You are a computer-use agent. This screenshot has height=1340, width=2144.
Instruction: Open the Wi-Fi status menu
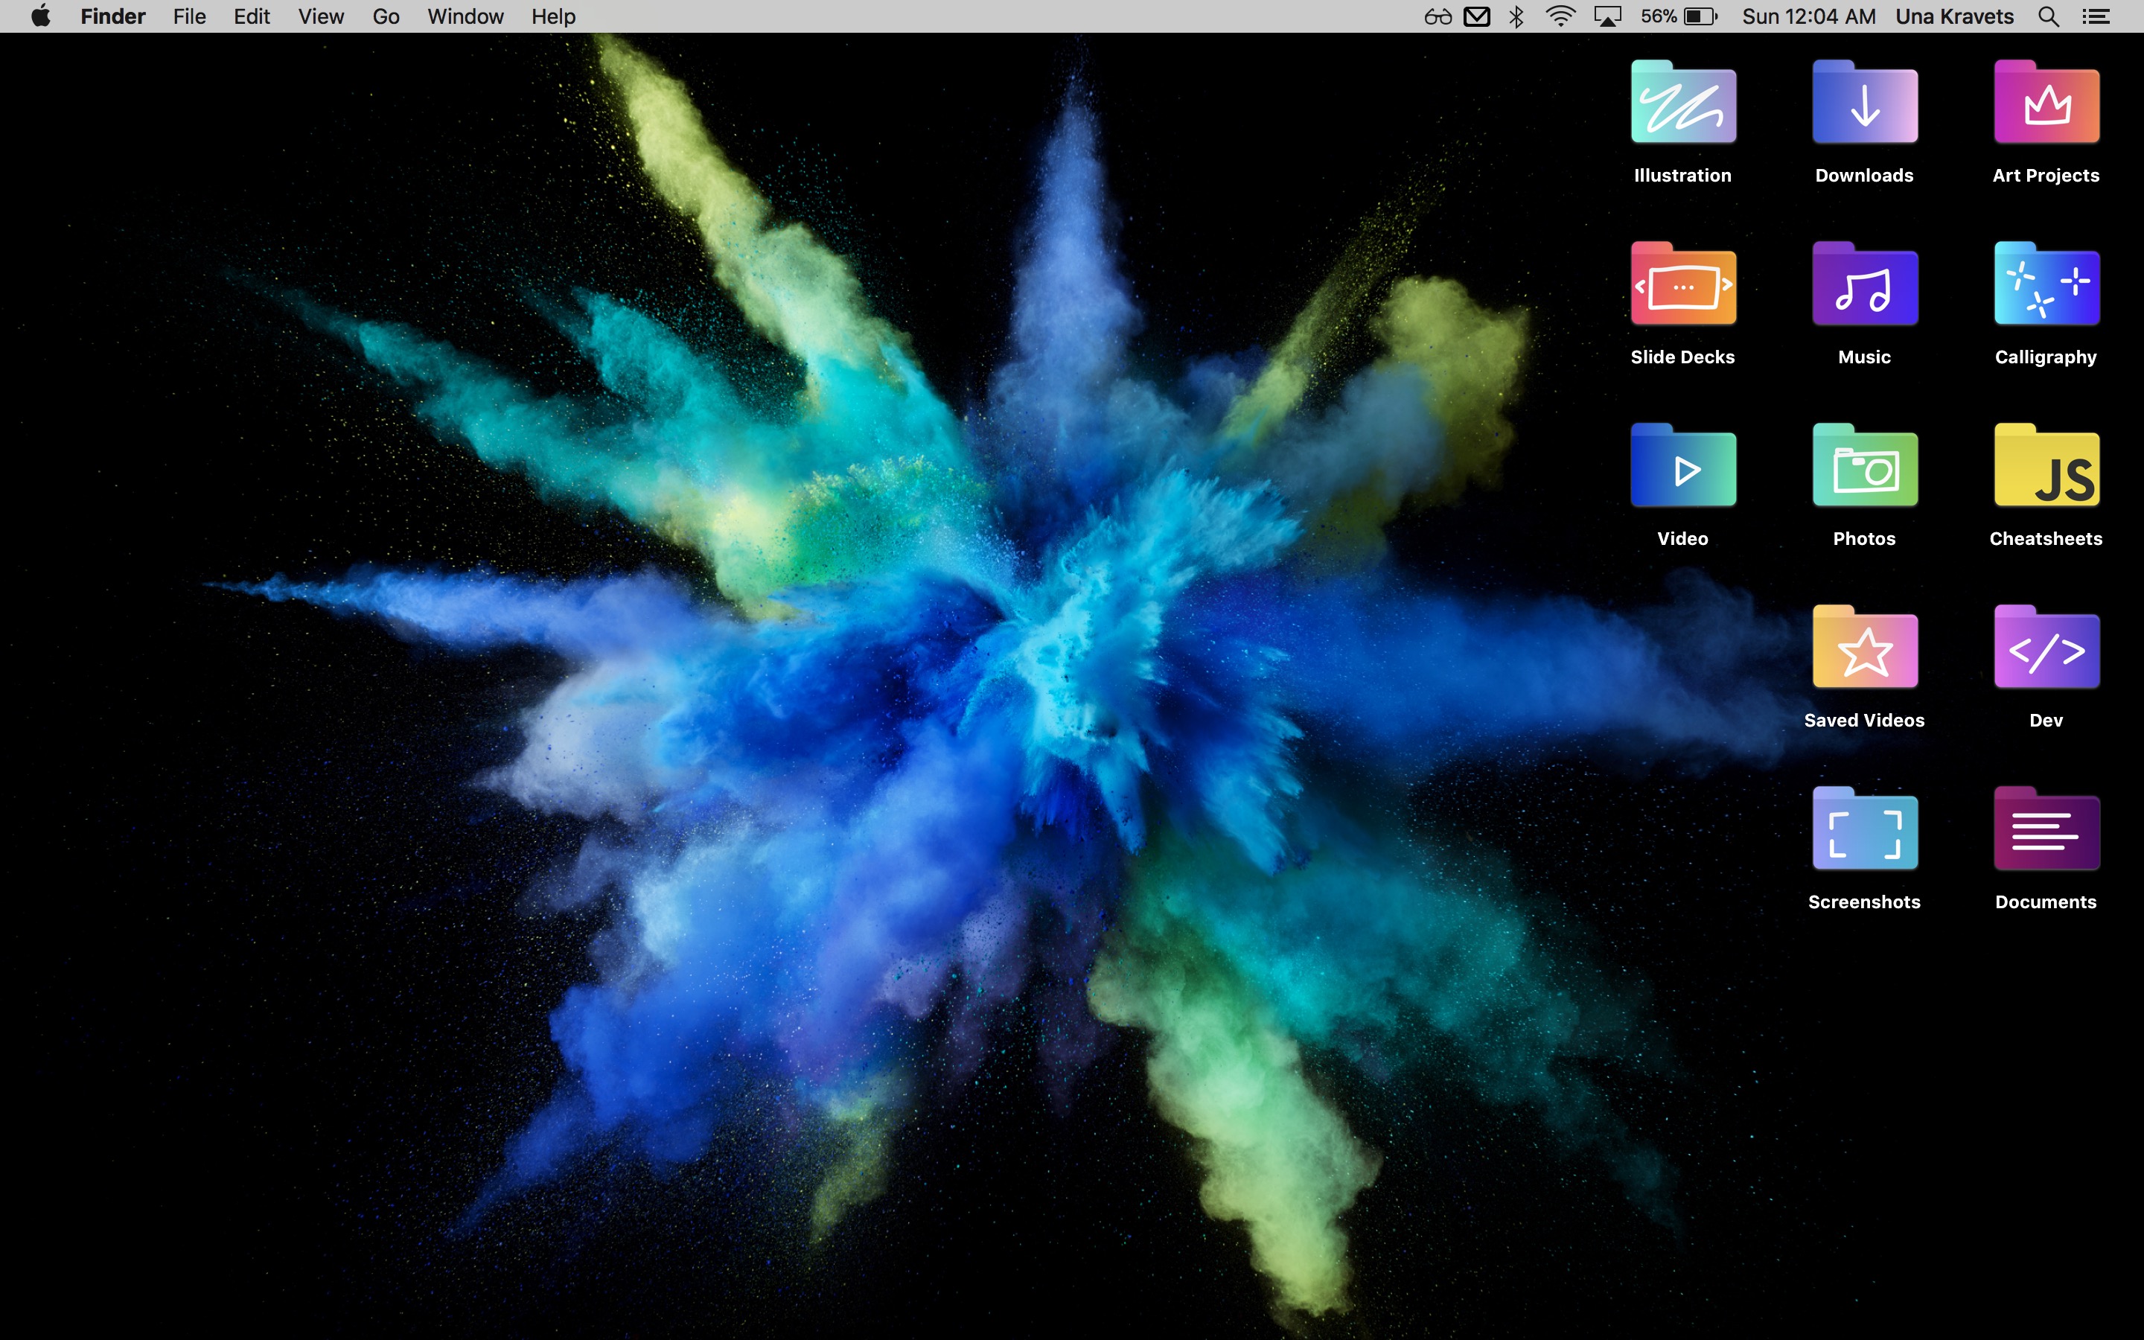click(x=1560, y=16)
